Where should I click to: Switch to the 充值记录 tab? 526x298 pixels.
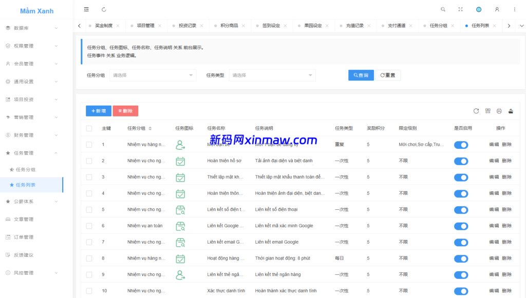tap(354, 26)
